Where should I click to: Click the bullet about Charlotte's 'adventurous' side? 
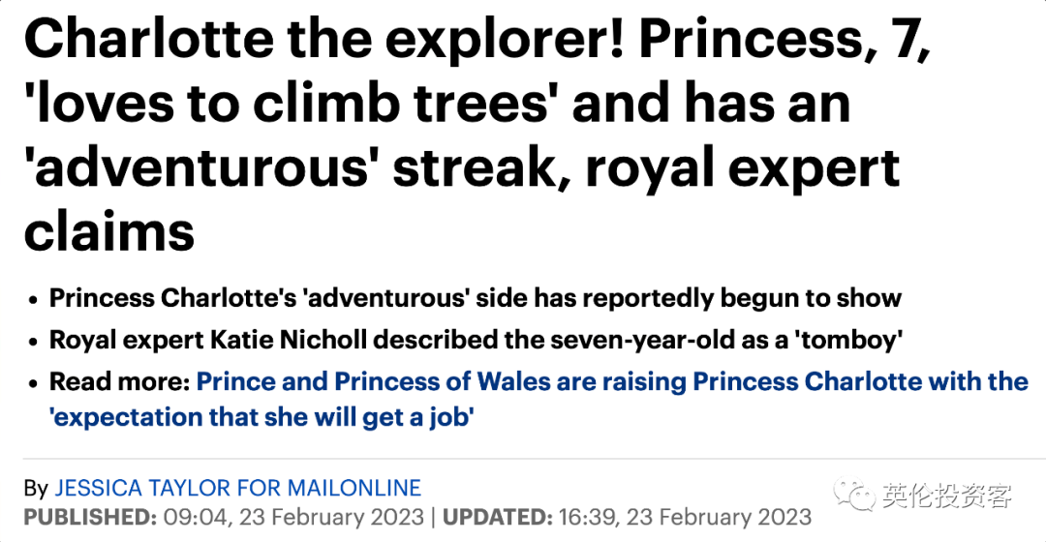(476, 298)
